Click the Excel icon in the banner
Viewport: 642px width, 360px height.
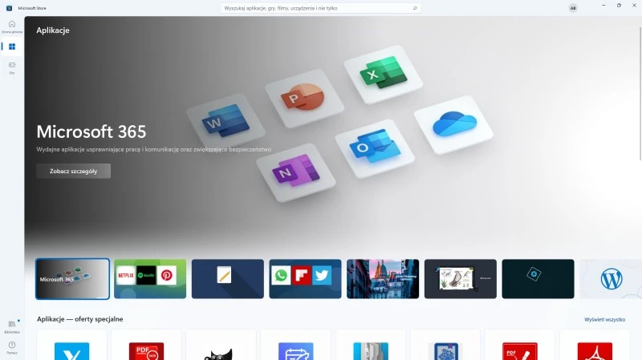pos(384,74)
